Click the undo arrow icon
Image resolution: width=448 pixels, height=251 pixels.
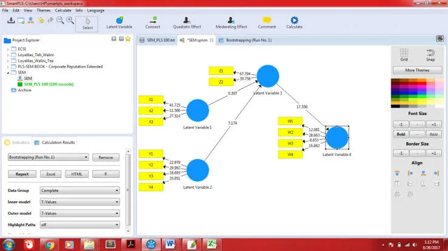[x=41, y=20]
